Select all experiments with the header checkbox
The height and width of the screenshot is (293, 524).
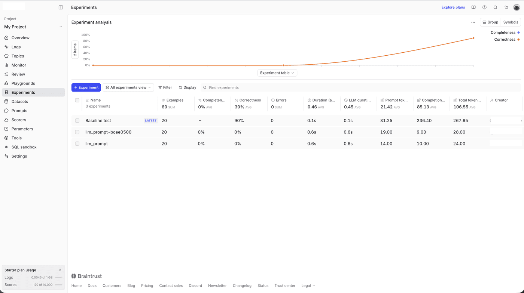tap(77, 100)
